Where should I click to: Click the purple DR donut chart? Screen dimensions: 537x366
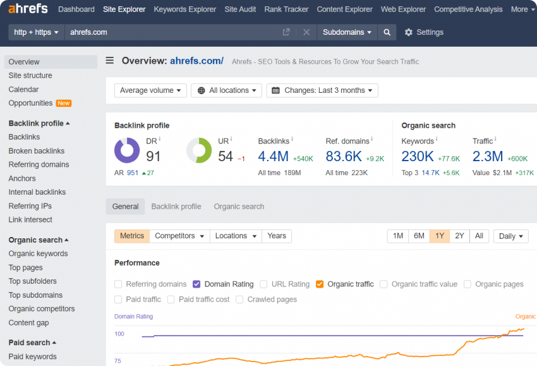127,150
